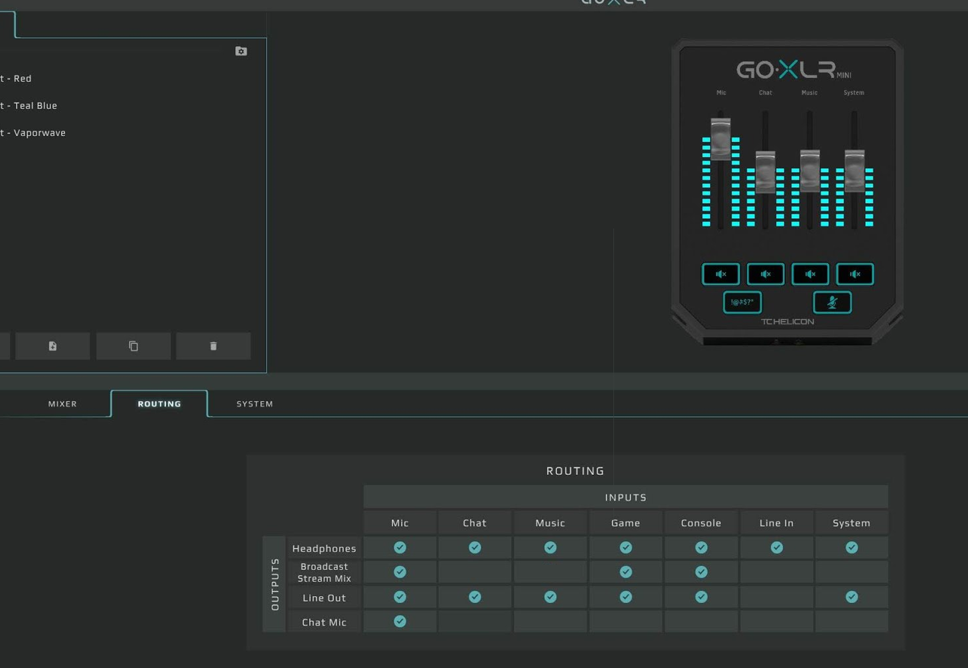
Task: Mute the System channel button
Action: [854, 274]
